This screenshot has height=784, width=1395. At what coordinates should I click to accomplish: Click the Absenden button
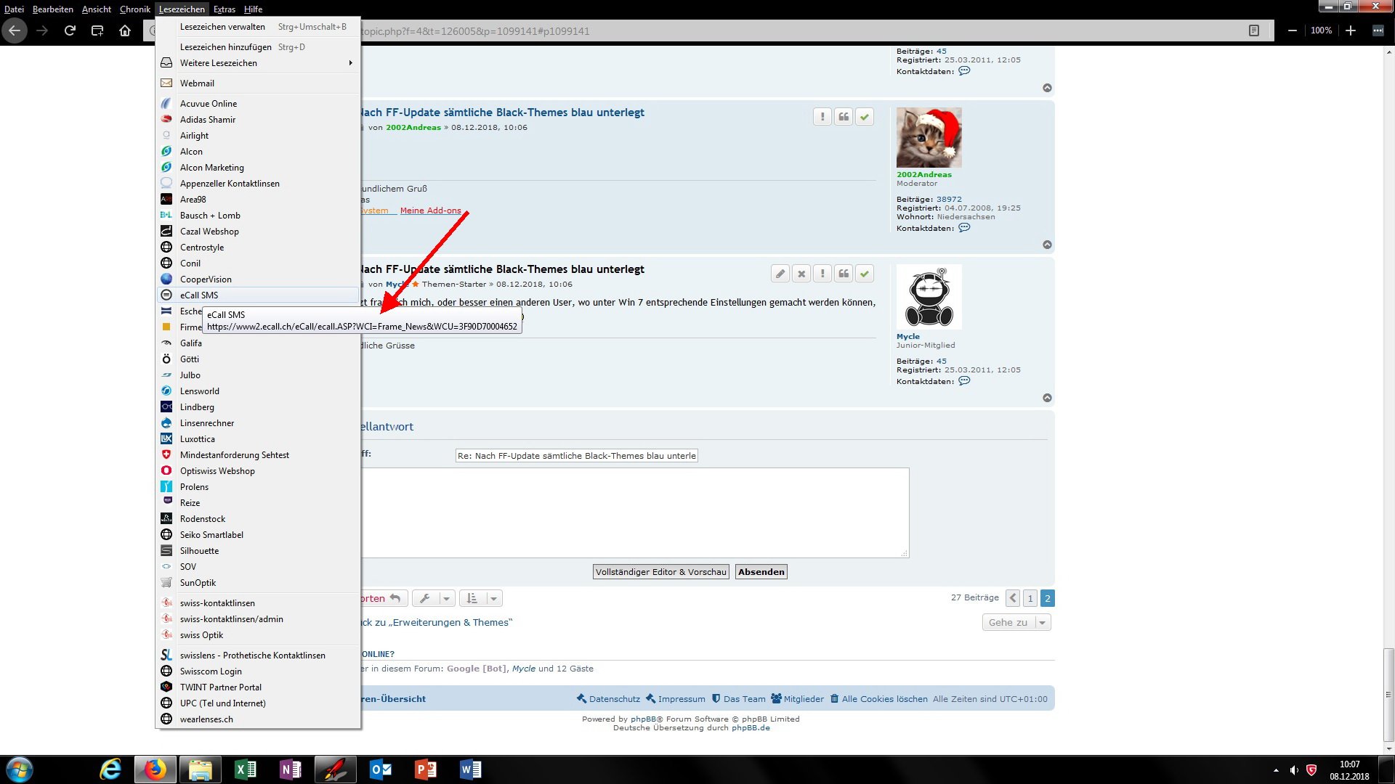[x=761, y=572]
